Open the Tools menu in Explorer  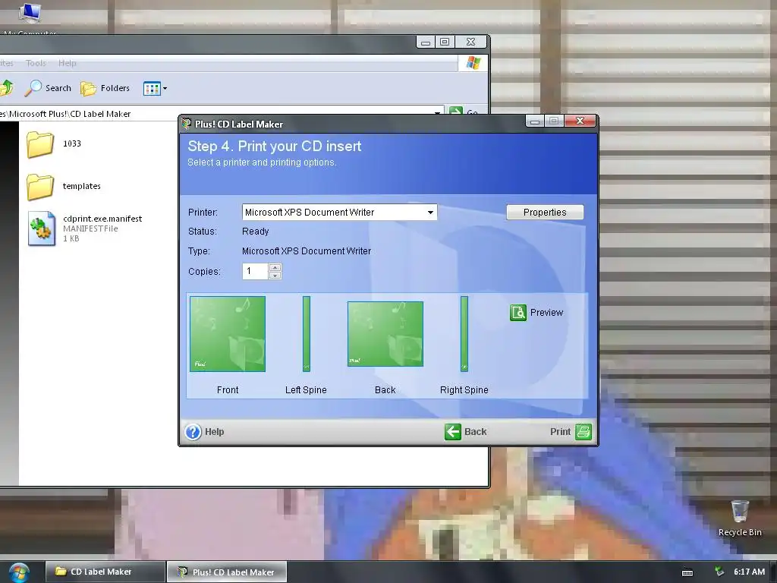[x=36, y=63]
